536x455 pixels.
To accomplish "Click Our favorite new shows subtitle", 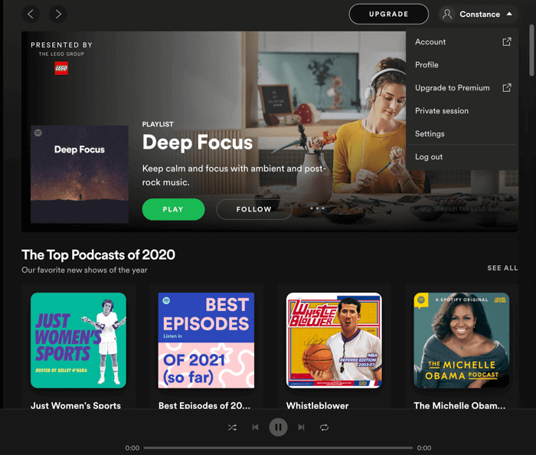I will tap(84, 270).
